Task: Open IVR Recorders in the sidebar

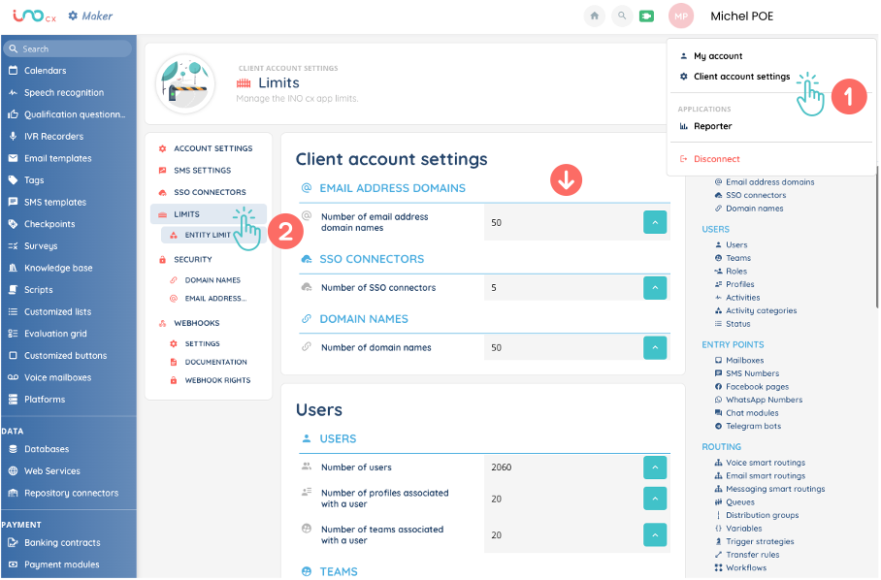Action: [53, 137]
